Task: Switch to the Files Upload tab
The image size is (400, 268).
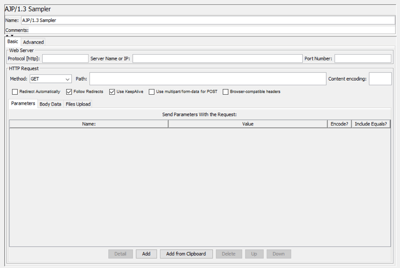Action: pyautogui.click(x=78, y=104)
